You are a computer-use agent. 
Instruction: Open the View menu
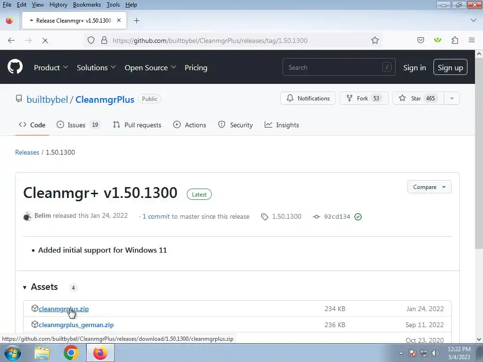point(38,5)
